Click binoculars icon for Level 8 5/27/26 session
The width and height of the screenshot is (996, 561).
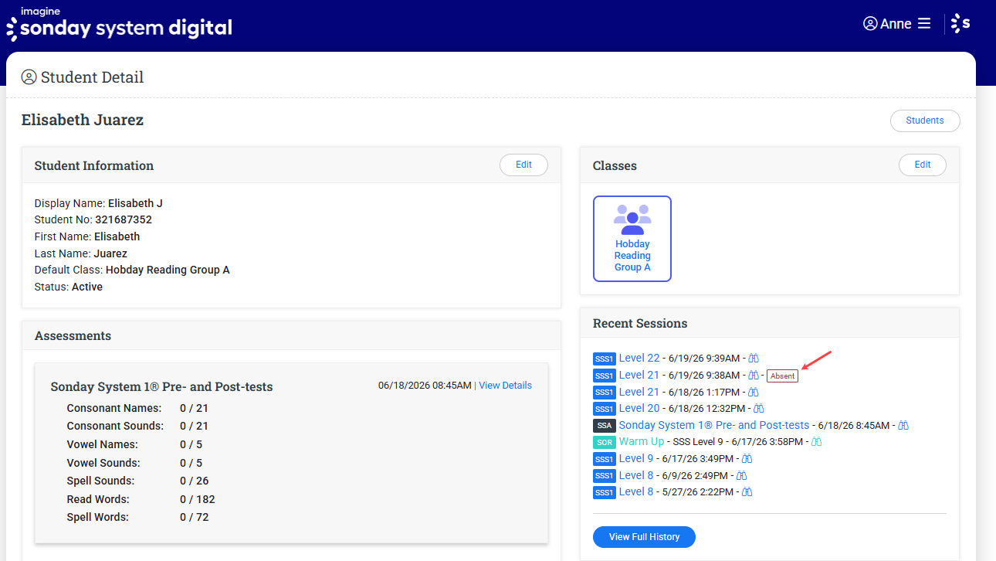pos(747,492)
